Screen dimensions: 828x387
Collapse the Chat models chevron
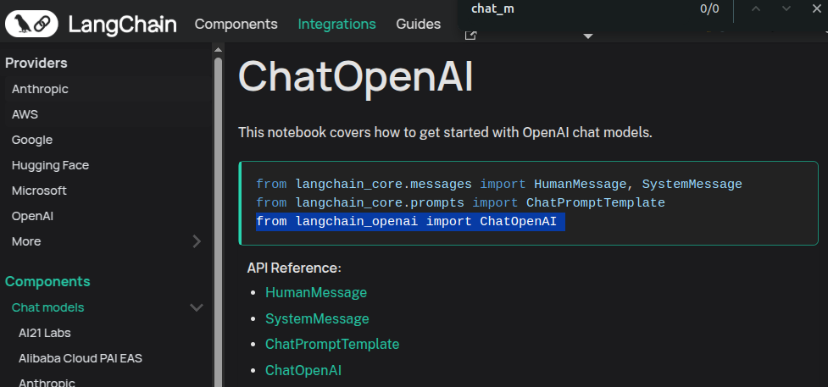[197, 307]
